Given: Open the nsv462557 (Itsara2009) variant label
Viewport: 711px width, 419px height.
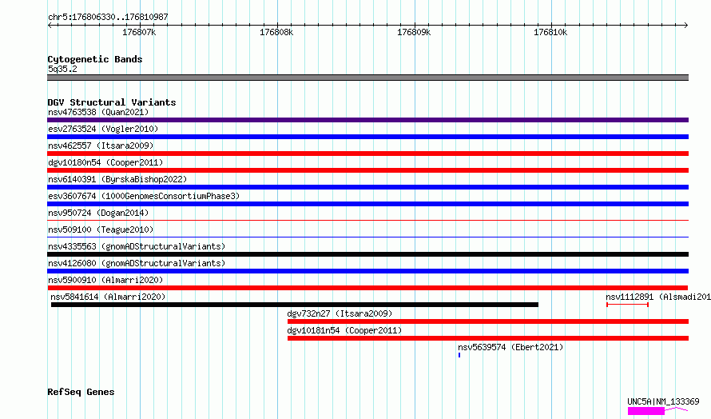Looking at the screenshot, I should coord(101,146).
